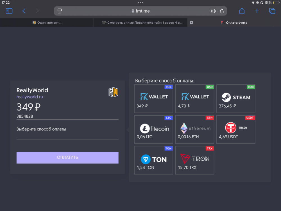Image resolution: width=281 pixels, height=211 pixels.
Task: Click the 17:22 clock
Action: pos(6,3)
